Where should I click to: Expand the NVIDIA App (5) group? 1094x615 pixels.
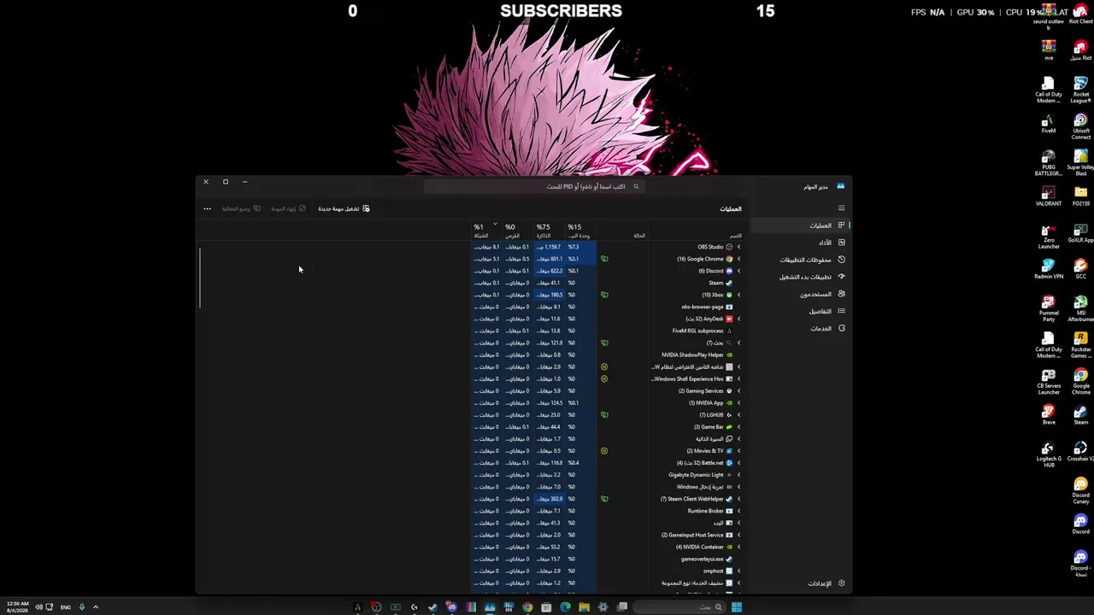tap(739, 402)
